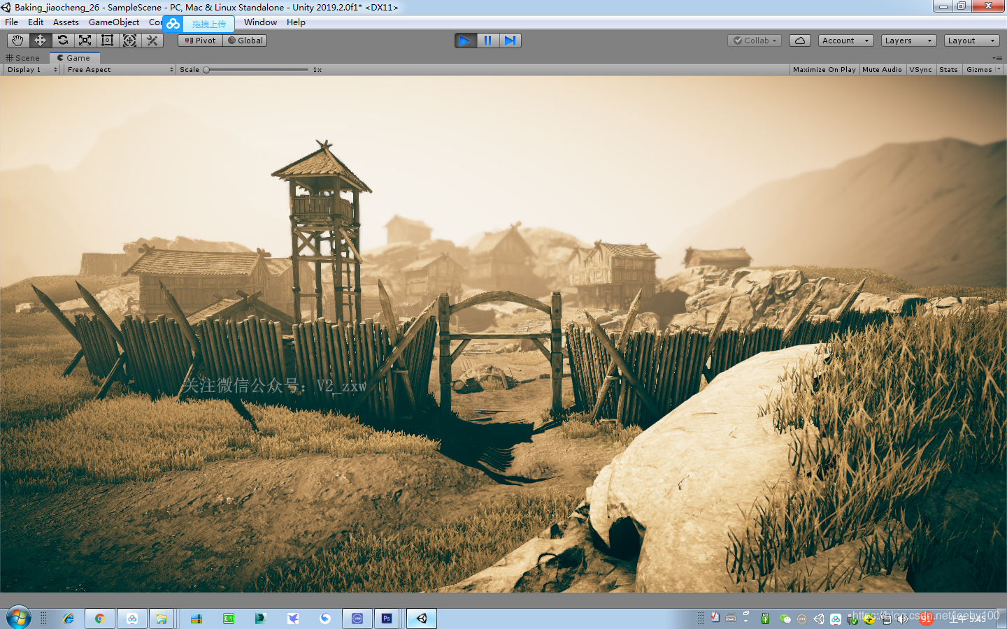Screen dimensions: 1007x629
Task: Click the show desktop button
Action: [x=1001, y=619]
